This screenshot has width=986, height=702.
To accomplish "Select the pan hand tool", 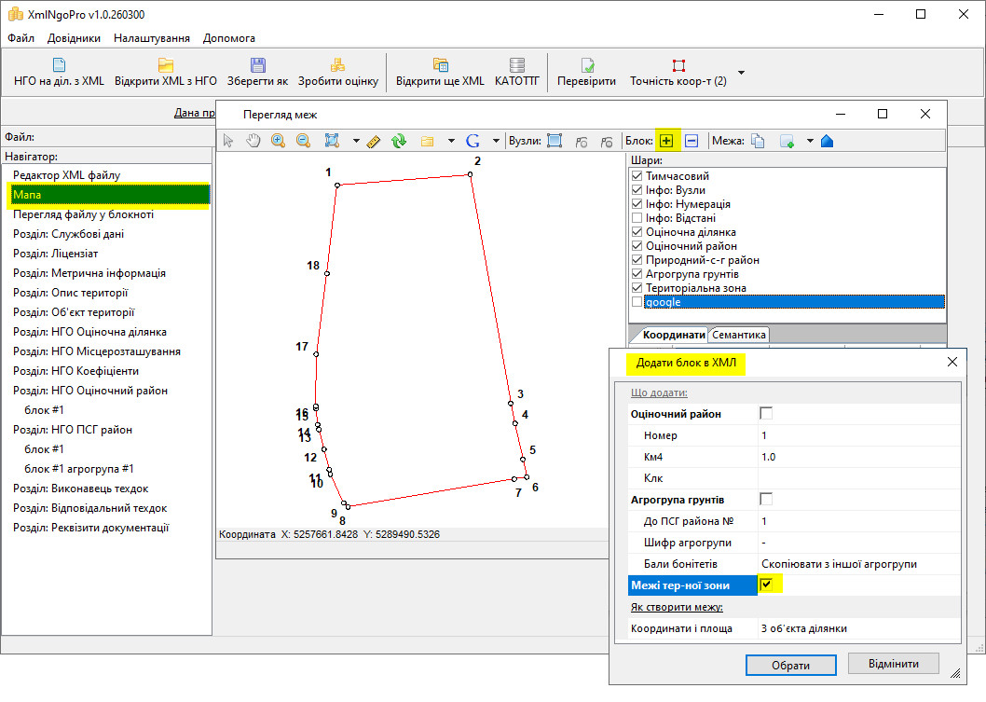I will [x=253, y=141].
